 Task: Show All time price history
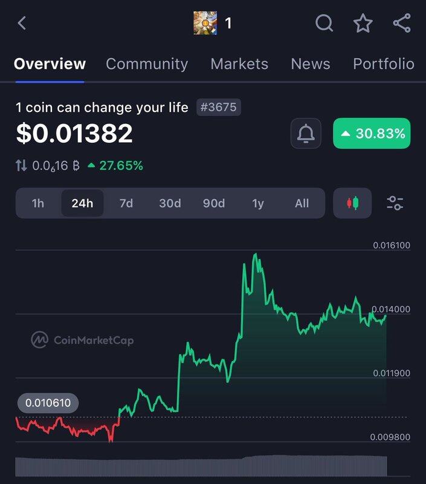(302, 203)
